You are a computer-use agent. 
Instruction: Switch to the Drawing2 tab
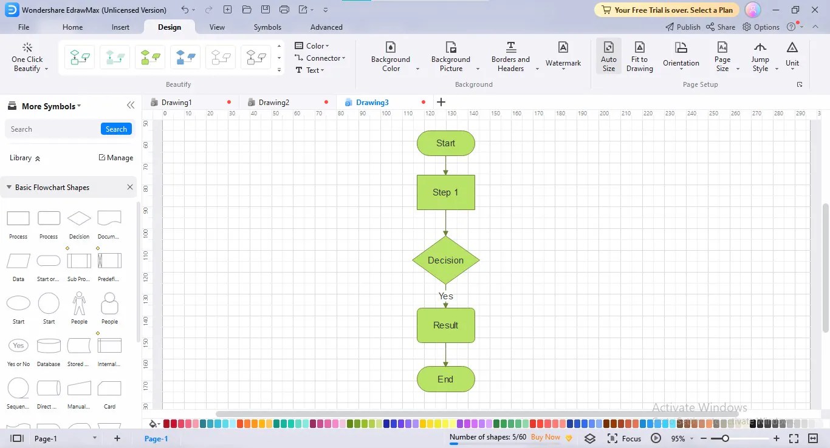pyautogui.click(x=273, y=102)
